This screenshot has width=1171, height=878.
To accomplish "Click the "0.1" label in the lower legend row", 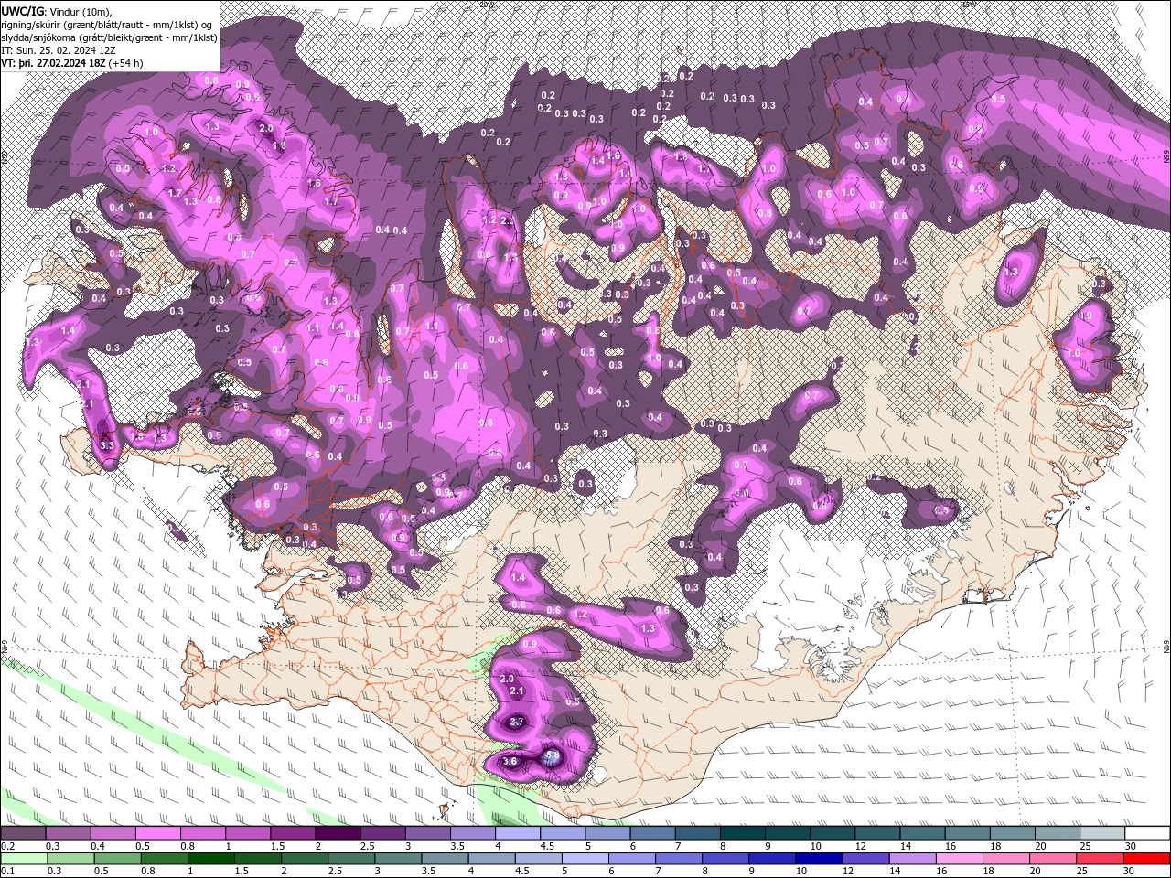I will coord(6,872).
